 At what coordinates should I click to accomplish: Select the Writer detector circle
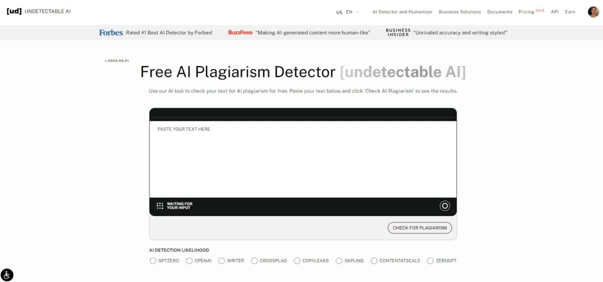222,261
